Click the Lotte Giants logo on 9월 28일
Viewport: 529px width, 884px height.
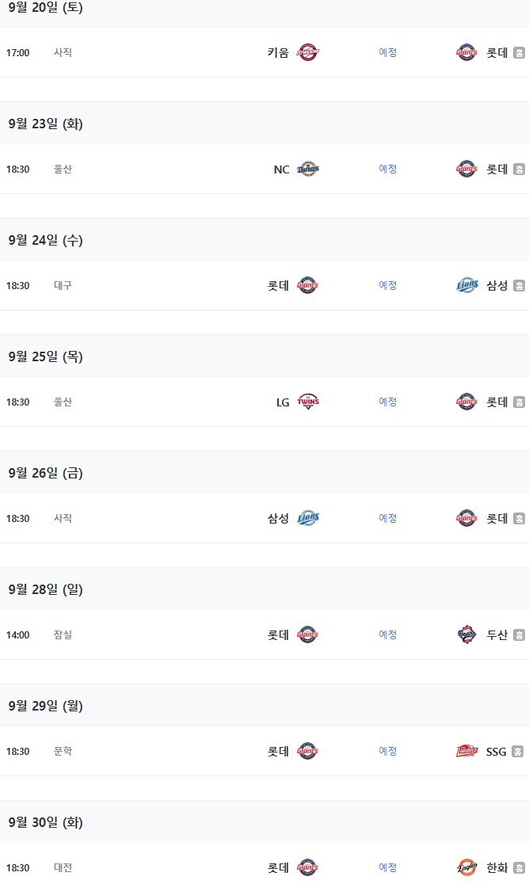pos(307,635)
